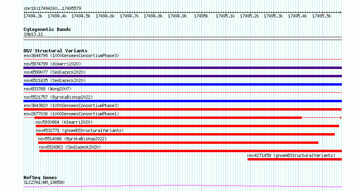Open variant nsv6524963 (Sedlazeck2020) label
This screenshot has width=353, height=191.
pyautogui.click(x=70, y=147)
